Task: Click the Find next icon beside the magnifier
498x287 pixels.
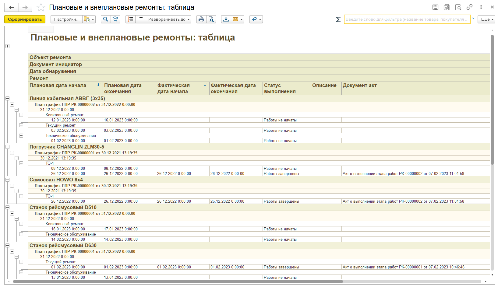Action: point(115,19)
